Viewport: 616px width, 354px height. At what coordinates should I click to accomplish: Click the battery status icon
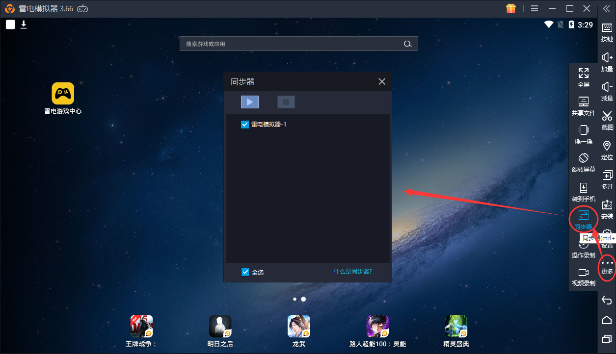click(571, 25)
